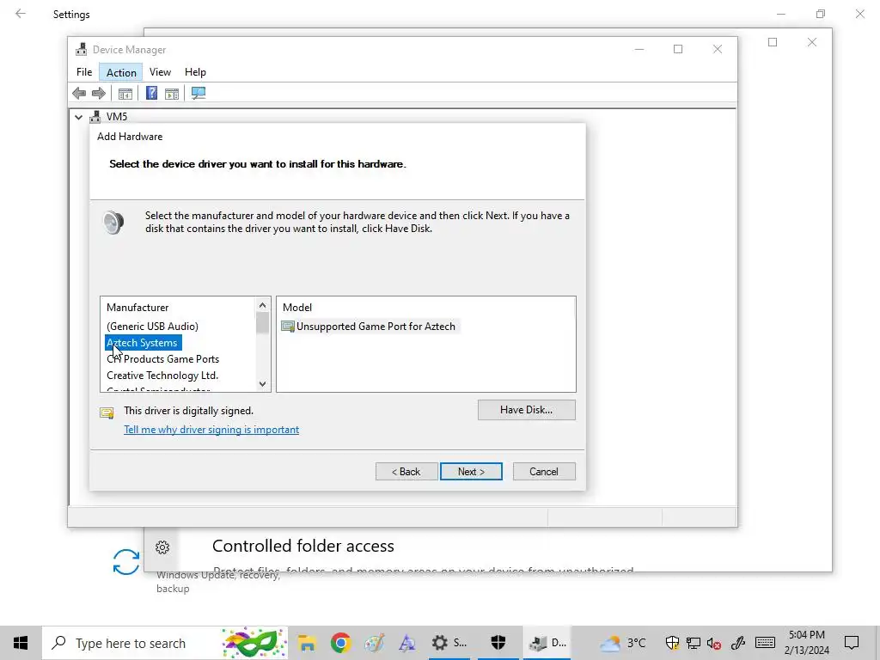Switch to the Settings app taskbar button

449,643
